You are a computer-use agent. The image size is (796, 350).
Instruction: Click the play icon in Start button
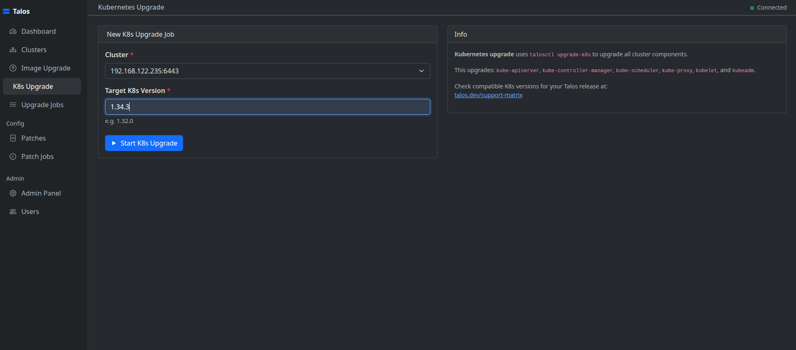coord(114,143)
